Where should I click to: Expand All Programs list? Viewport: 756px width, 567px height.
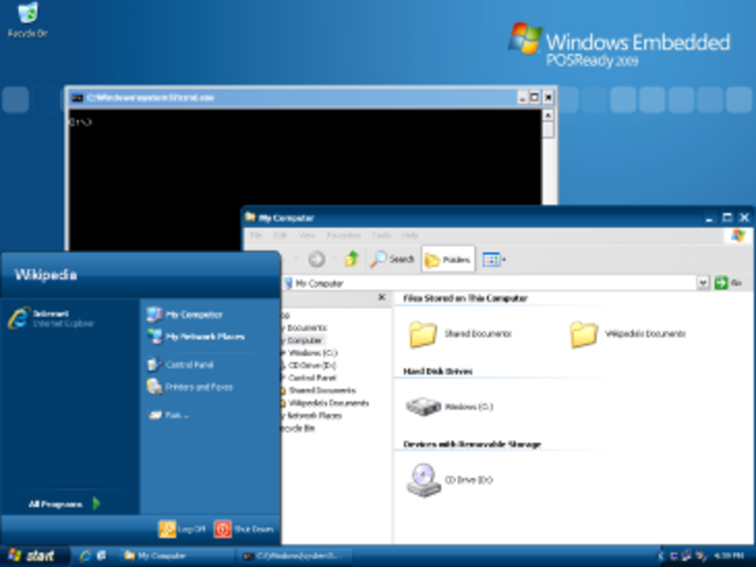64,504
